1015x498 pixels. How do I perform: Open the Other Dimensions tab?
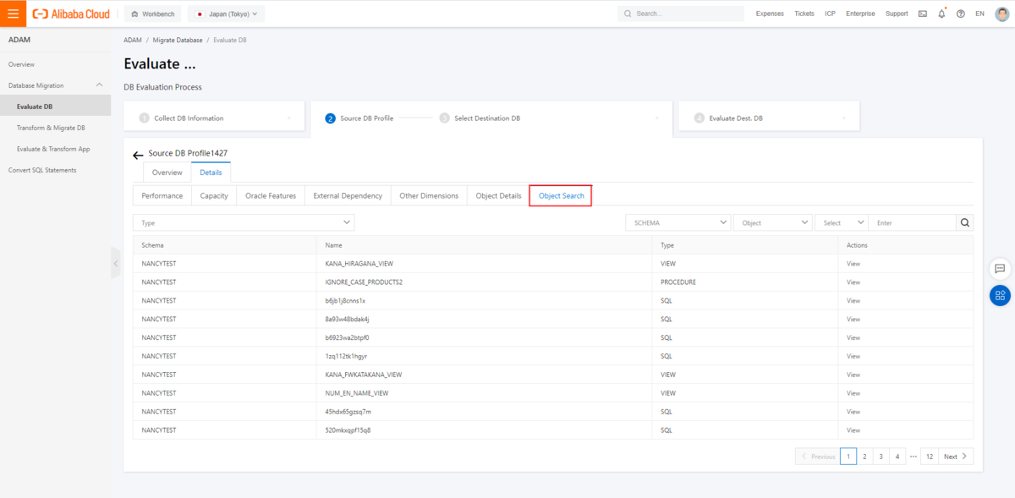click(x=429, y=195)
